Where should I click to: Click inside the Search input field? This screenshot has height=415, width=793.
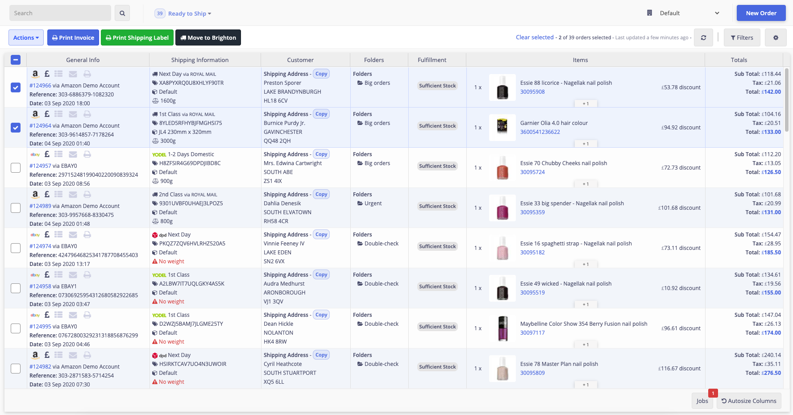[x=60, y=13]
